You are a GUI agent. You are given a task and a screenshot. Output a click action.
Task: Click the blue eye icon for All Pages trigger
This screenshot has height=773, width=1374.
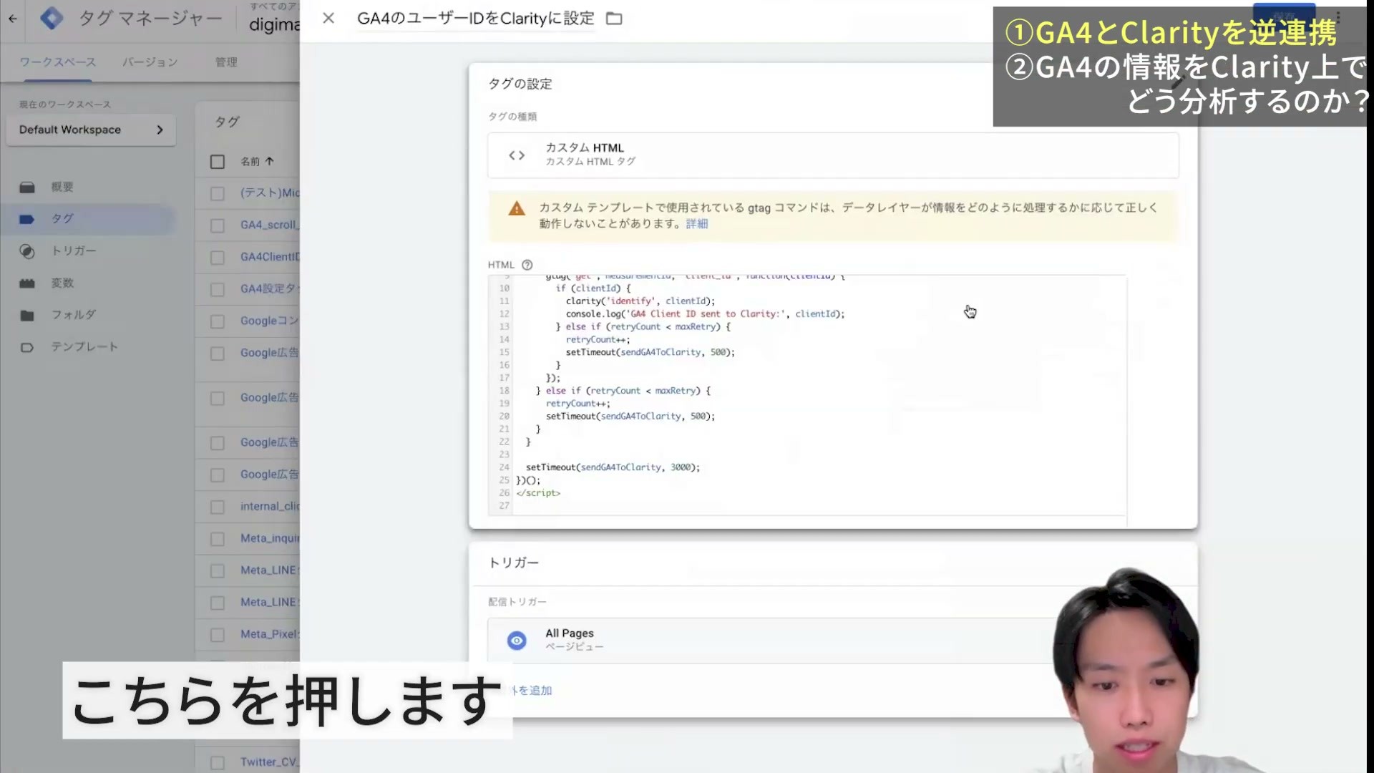tap(517, 640)
